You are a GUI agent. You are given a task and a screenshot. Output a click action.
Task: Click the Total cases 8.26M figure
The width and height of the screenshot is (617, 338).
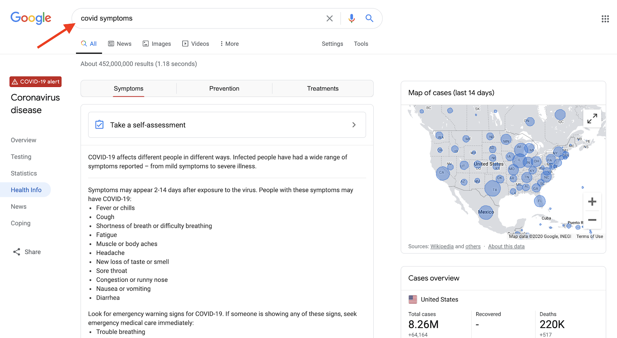(423, 325)
